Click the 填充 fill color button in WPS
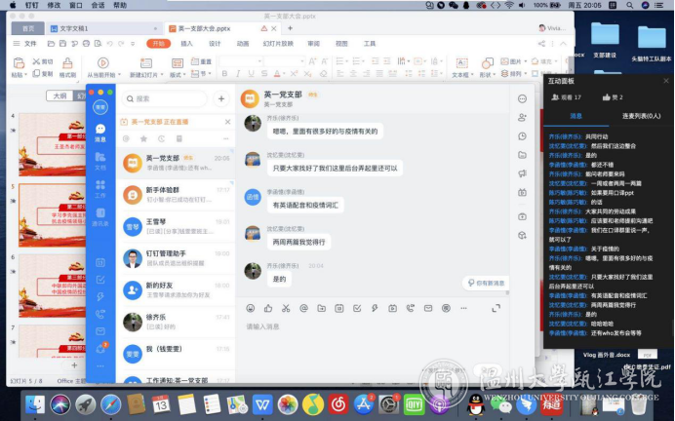 click(x=544, y=61)
